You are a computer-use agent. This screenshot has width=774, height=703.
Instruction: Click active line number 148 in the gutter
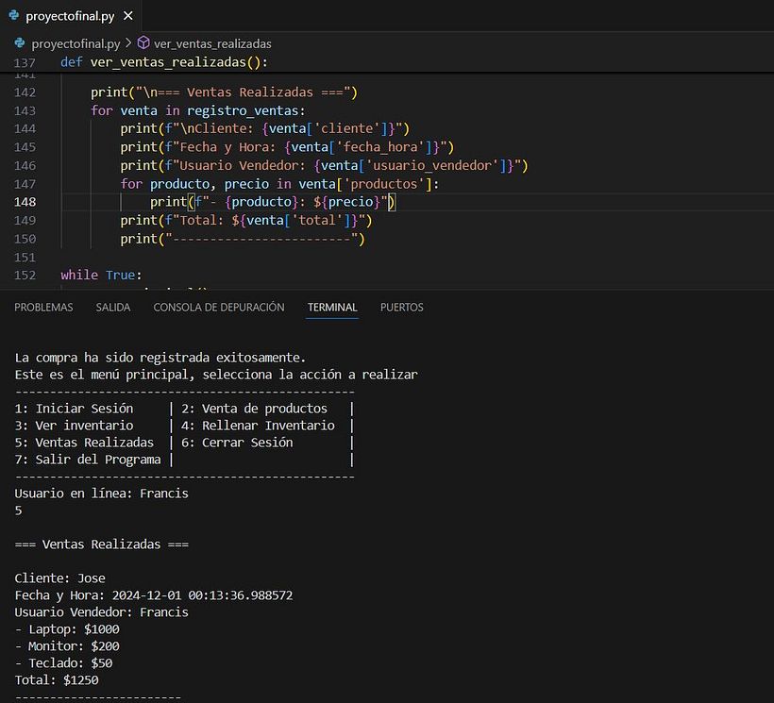point(25,202)
